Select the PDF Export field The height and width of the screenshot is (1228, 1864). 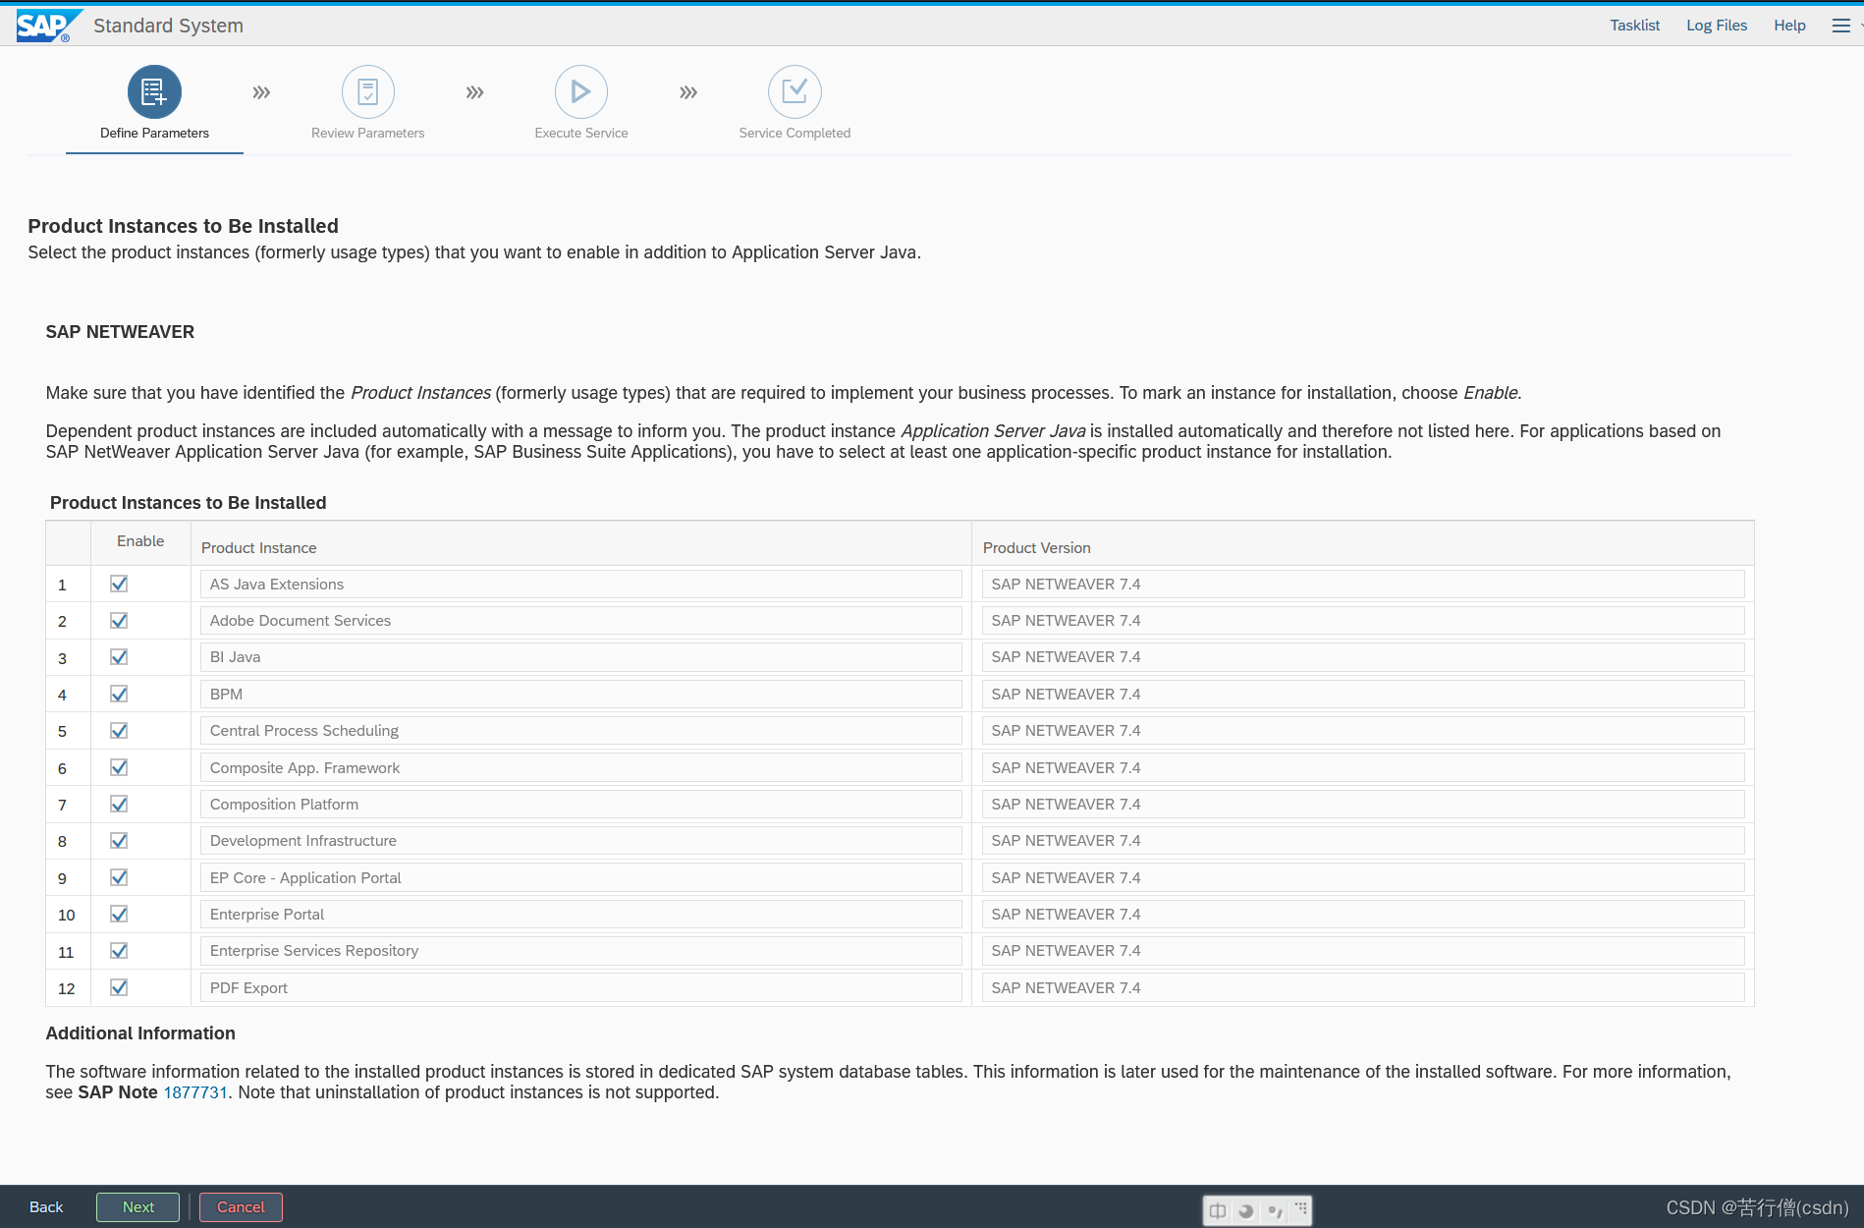(x=581, y=987)
